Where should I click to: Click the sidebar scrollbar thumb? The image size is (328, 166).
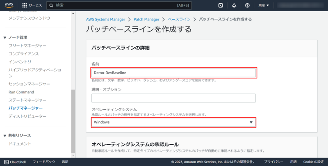[x=73, y=121]
